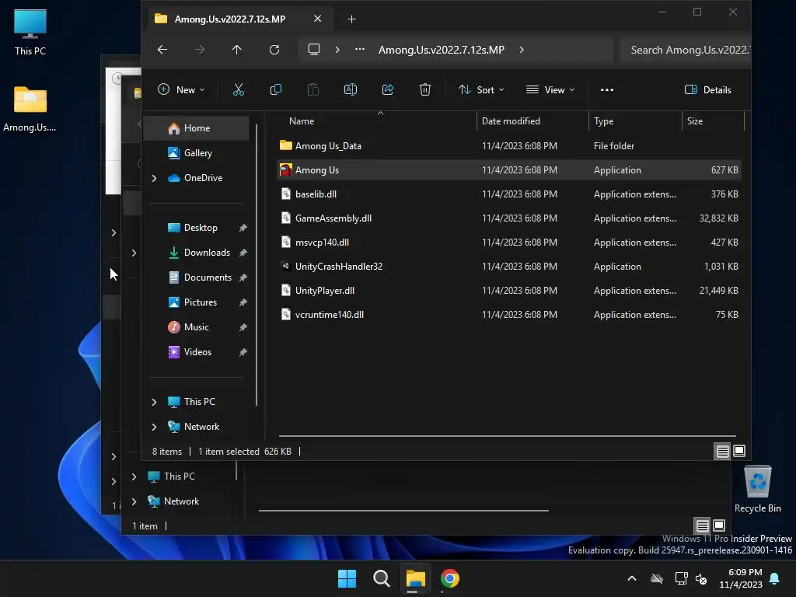
Task: Add a new tab with plus button
Action: tap(351, 19)
